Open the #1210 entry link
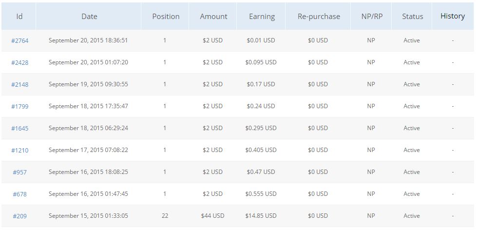This screenshot has width=478, height=230. pos(19,150)
